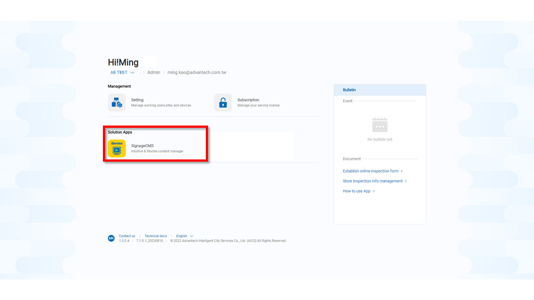Image resolution: width=534 pixels, height=300 pixels.
Task: Click the SignageCMS app title text
Action: pyautogui.click(x=142, y=146)
